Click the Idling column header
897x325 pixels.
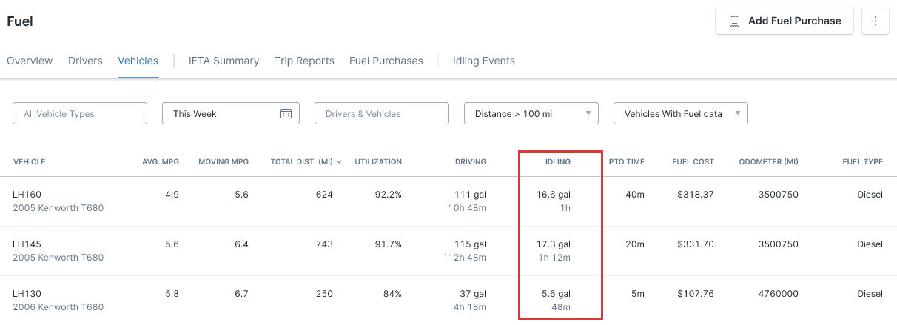coord(557,161)
